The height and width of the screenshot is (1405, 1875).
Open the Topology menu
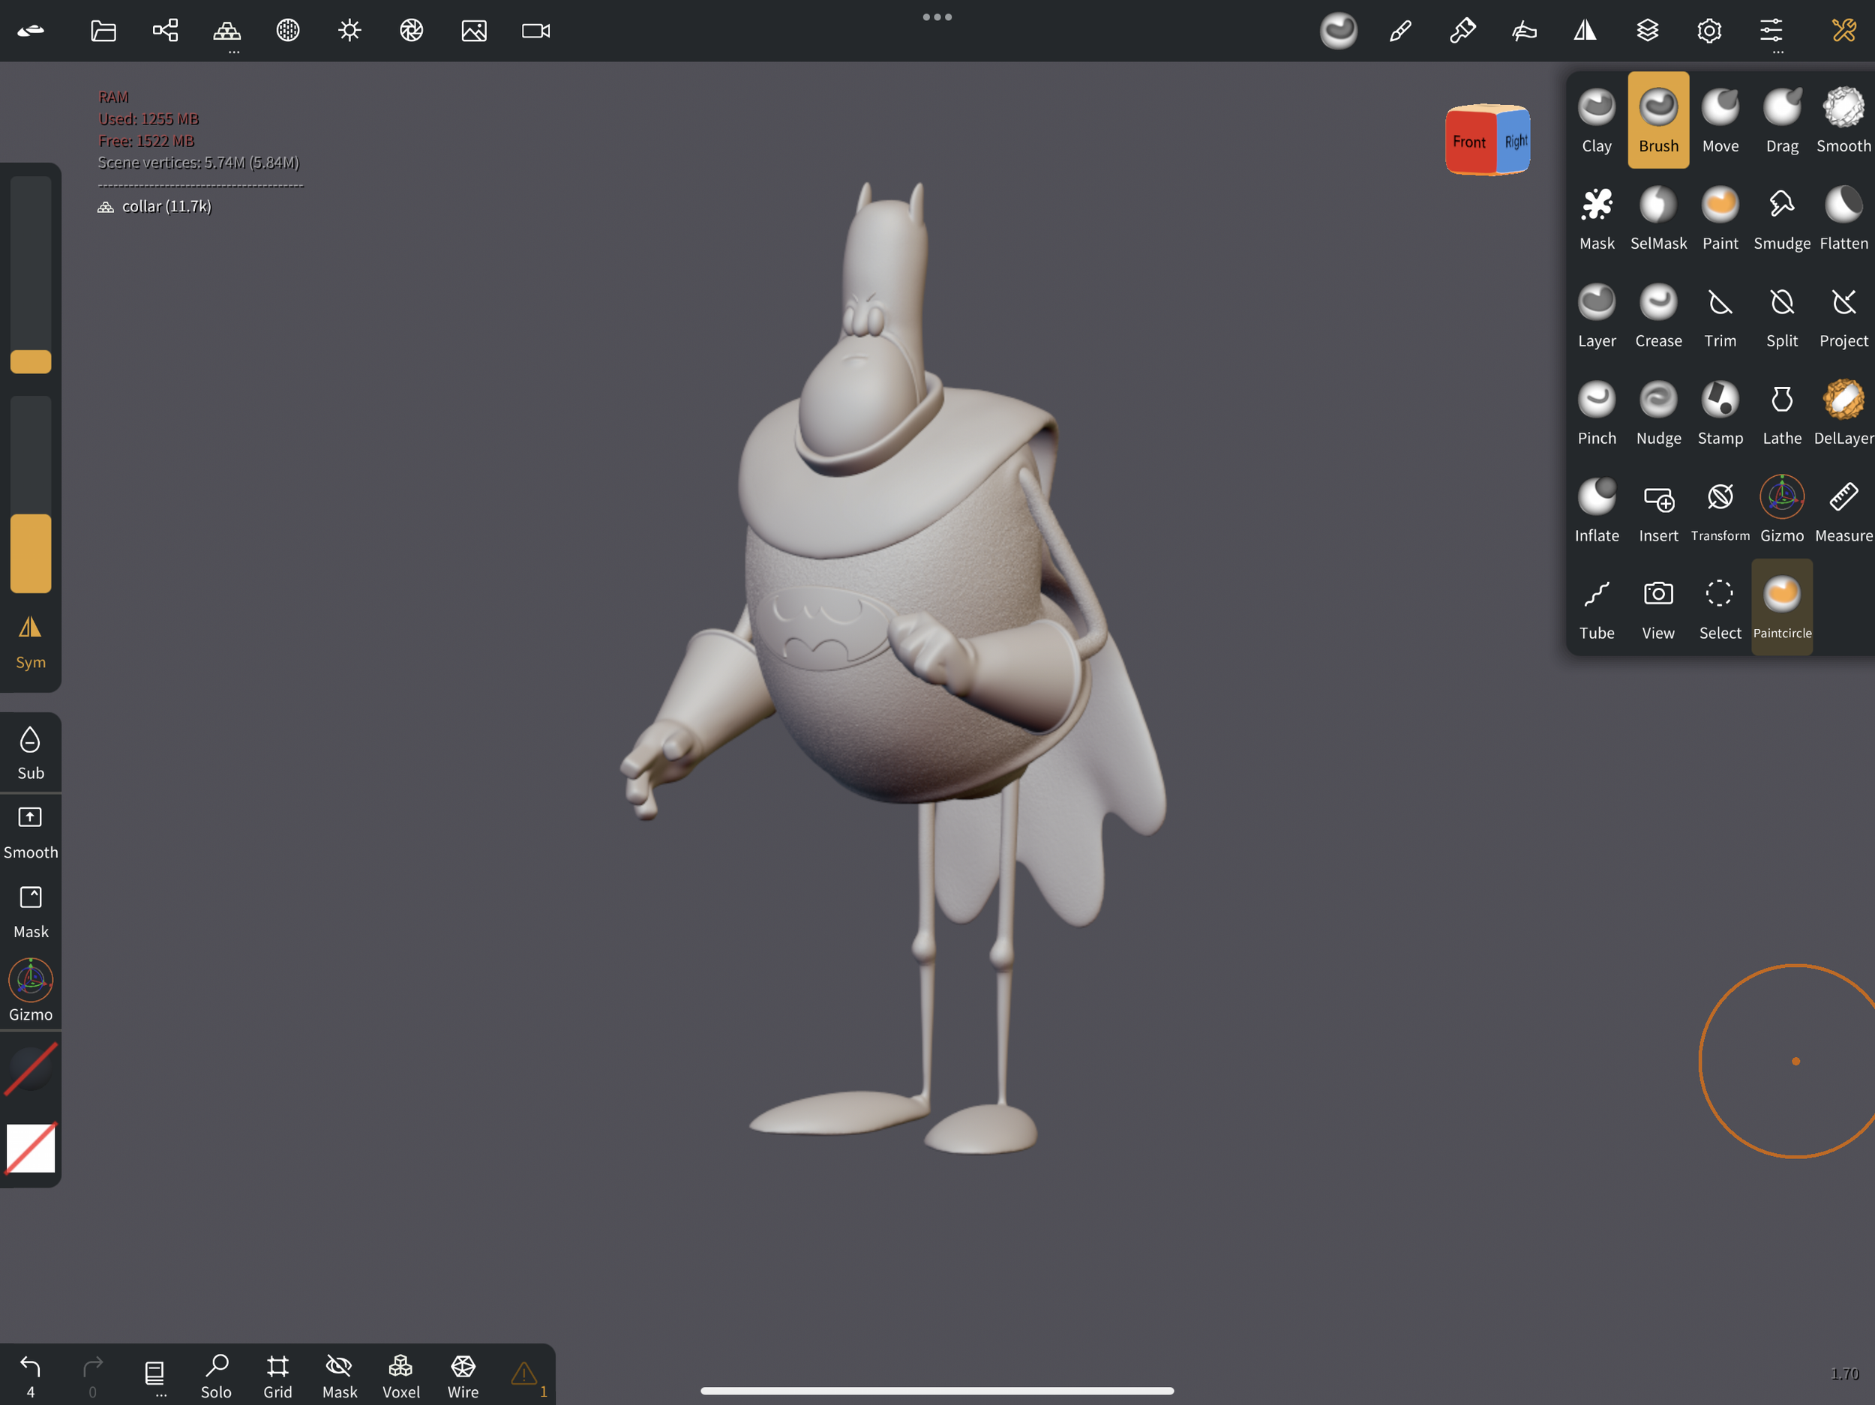pos(226,31)
